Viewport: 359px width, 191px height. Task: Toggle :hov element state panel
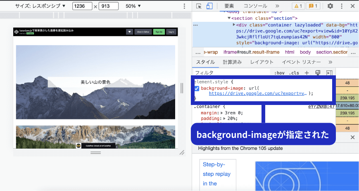point(279,73)
